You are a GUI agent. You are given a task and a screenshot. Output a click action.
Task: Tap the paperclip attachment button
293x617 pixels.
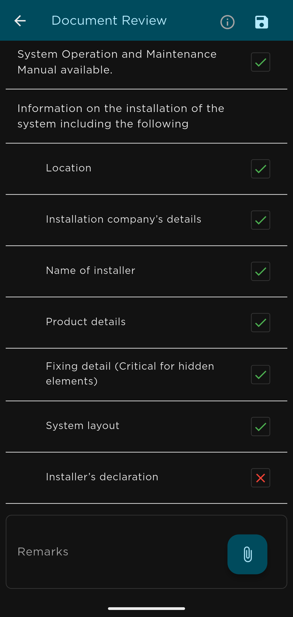247,554
